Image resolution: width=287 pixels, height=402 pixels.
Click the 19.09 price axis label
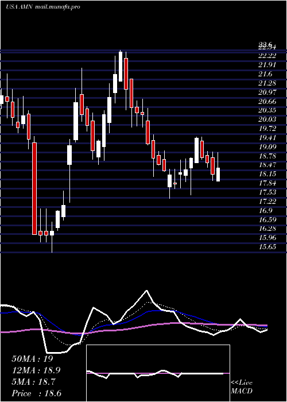tap(267, 147)
